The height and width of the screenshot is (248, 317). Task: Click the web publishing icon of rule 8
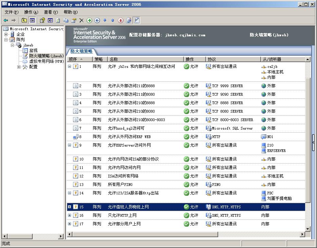pyautogui.click(x=76, y=137)
